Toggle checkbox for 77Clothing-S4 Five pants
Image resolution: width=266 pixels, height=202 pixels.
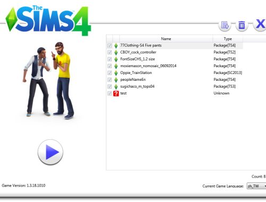pos(110,46)
